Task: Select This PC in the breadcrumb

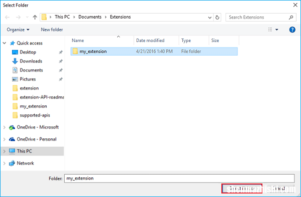Action: pyautogui.click(x=62, y=17)
